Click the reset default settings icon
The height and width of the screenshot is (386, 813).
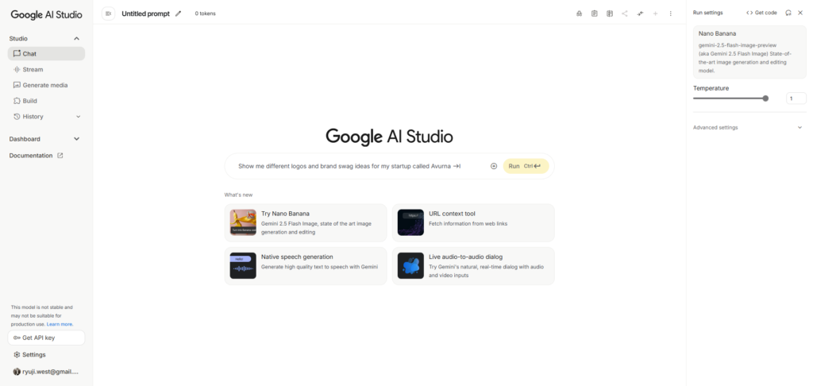tap(788, 13)
